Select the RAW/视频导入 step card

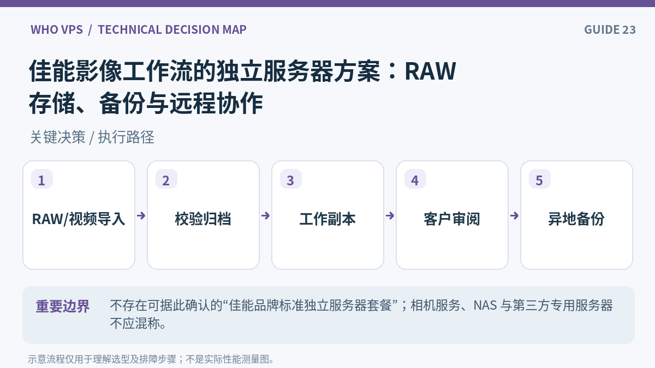(x=79, y=215)
